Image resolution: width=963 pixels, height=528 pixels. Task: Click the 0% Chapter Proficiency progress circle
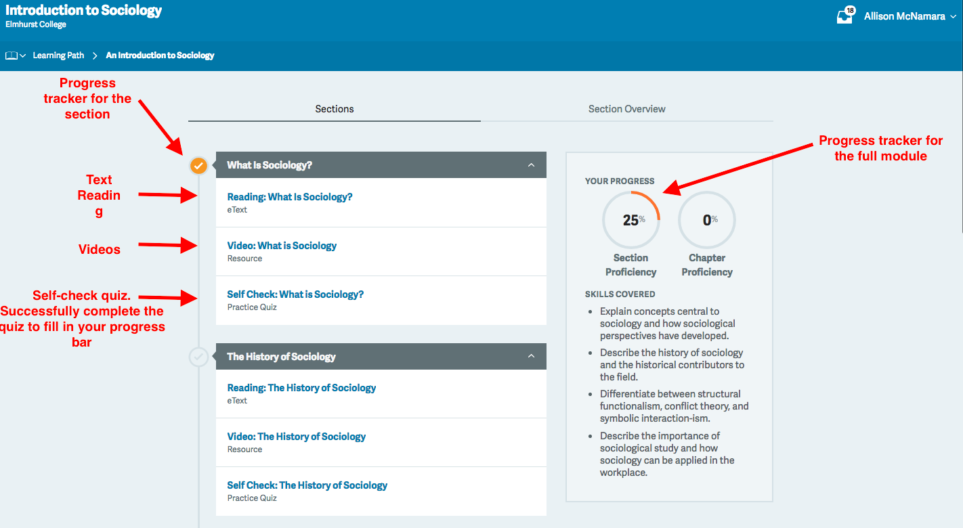[x=707, y=220]
